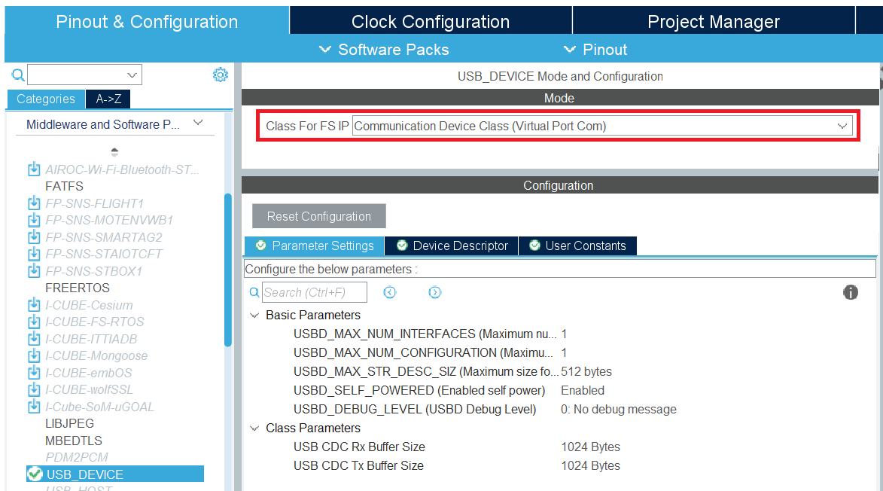Open the Device Descriptor tab
883x491 pixels.
(x=452, y=245)
